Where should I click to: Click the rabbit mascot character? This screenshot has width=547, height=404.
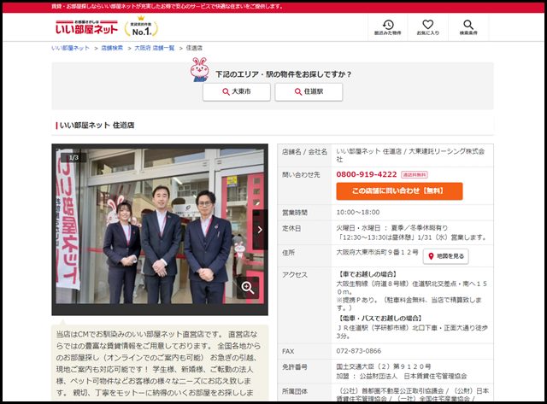pos(199,70)
